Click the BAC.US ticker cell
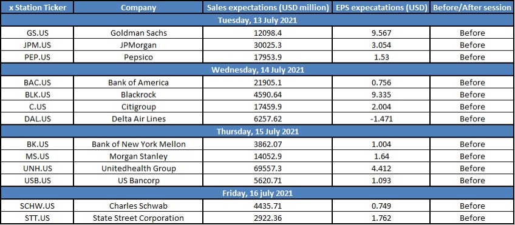Viewport: 515px width, 225px height. coord(37,82)
